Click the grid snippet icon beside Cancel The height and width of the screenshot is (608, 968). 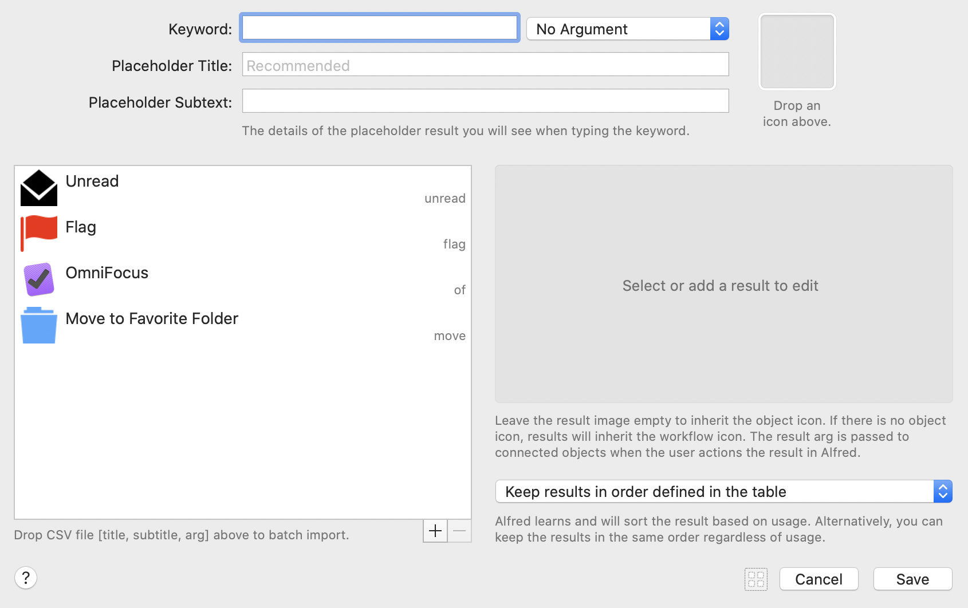755,579
